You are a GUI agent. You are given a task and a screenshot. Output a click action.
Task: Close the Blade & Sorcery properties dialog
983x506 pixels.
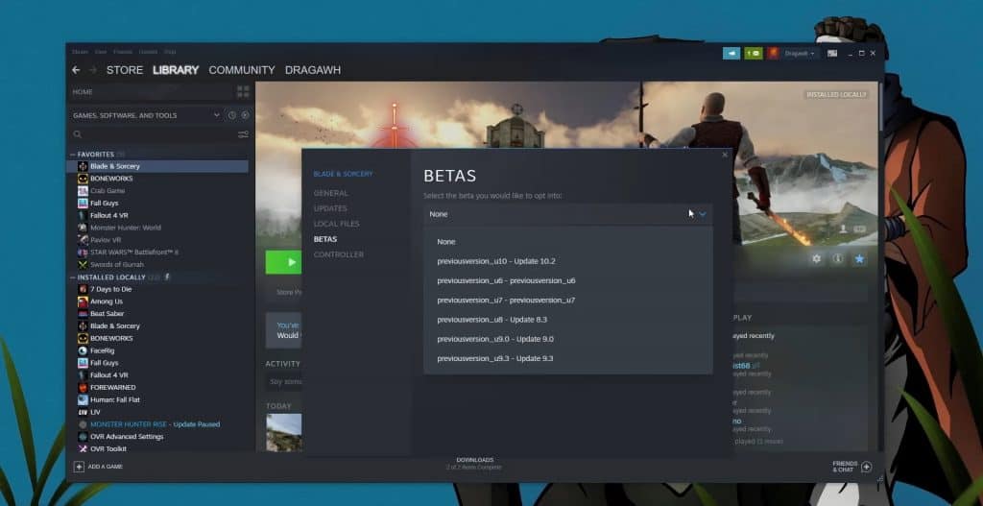pyautogui.click(x=726, y=155)
